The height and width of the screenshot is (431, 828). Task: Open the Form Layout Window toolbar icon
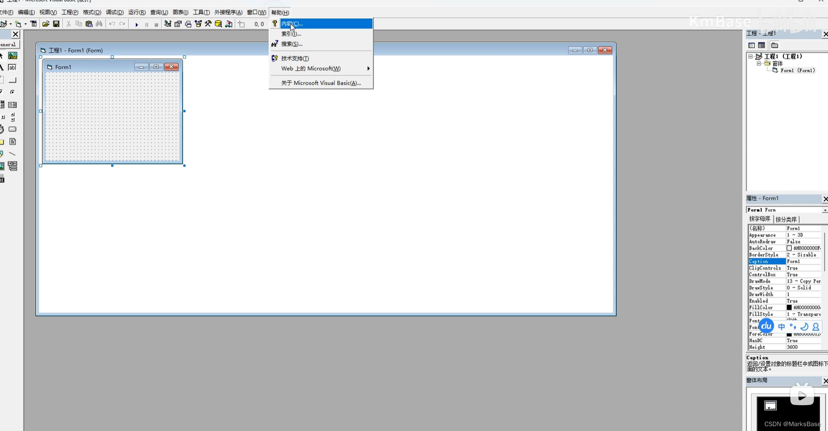[x=188, y=24]
